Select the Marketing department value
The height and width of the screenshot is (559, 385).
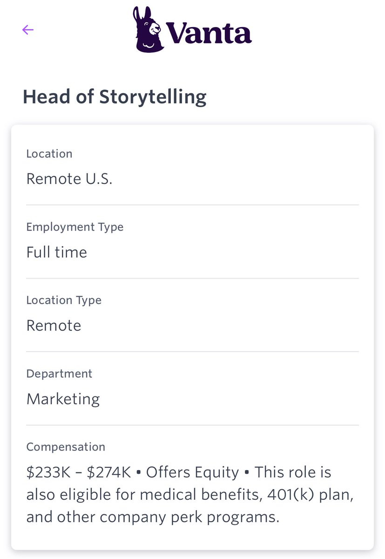[63, 399]
